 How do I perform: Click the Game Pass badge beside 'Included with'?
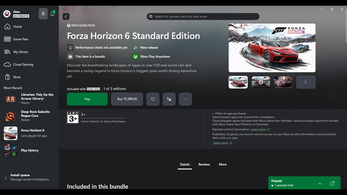(x=94, y=89)
